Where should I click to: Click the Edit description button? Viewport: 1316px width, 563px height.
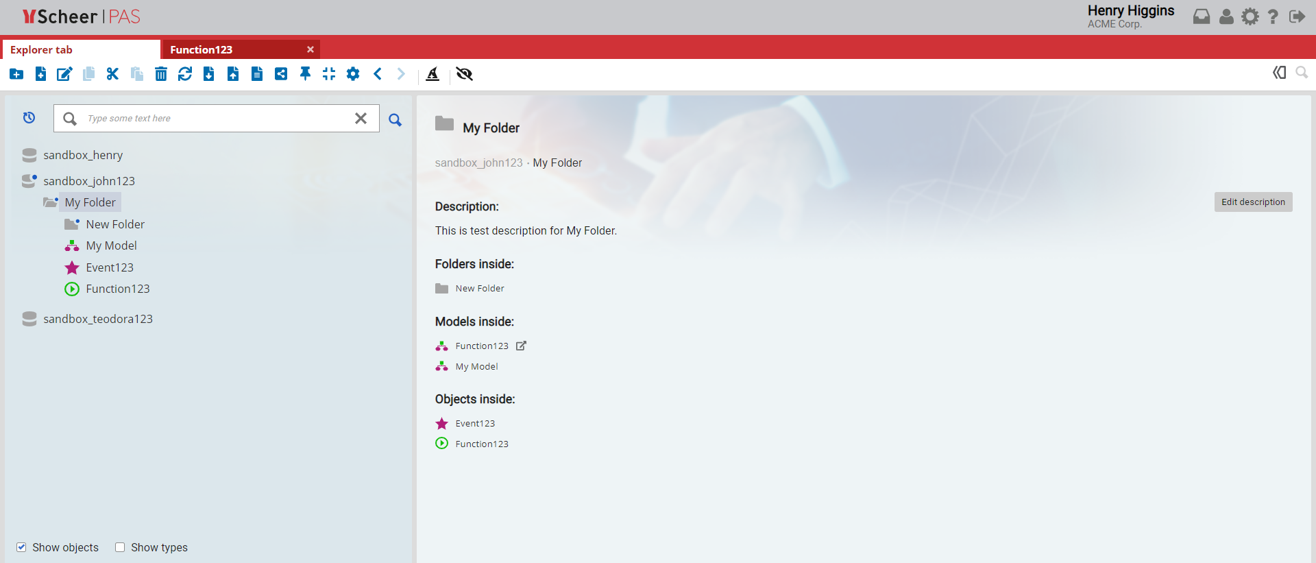(1253, 202)
